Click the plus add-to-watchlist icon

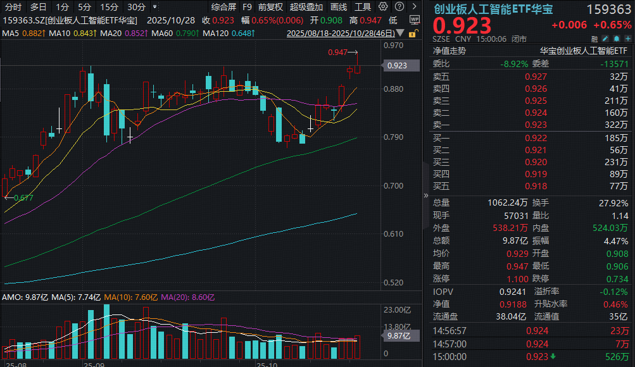point(627,39)
